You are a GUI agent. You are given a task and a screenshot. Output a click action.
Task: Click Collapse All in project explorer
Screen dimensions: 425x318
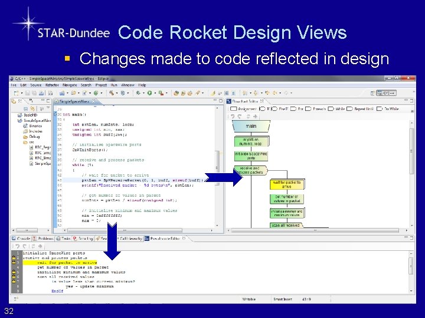[26, 109]
